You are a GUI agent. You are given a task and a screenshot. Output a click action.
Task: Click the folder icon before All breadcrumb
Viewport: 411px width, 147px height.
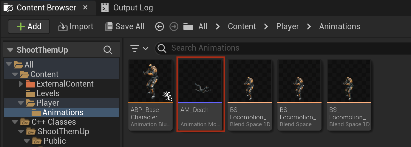pos(188,26)
